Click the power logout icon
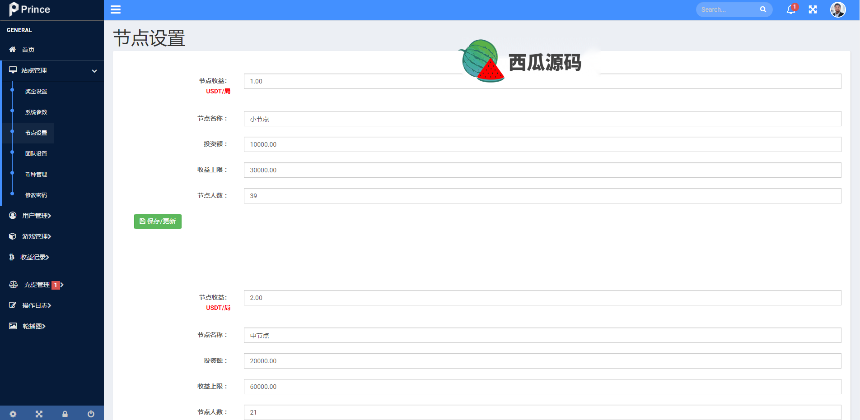The width and height of the screenshot is (860, 420). pyautogui.click(x=91, y=414)
